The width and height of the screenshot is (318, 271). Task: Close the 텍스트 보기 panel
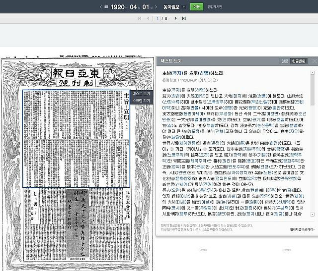point(315,61)
